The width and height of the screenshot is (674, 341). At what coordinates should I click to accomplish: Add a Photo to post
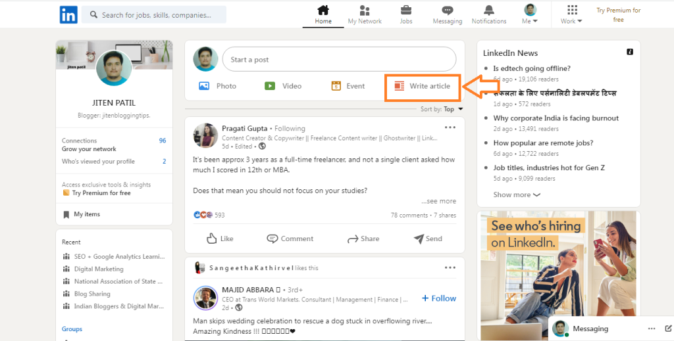click(x=217, y=86)
